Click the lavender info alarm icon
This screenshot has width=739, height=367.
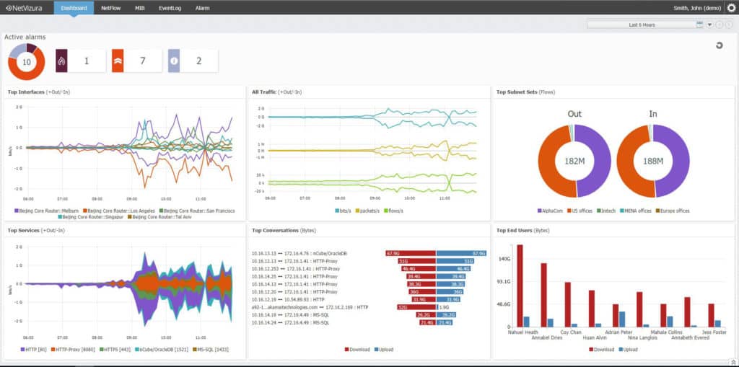174,61
